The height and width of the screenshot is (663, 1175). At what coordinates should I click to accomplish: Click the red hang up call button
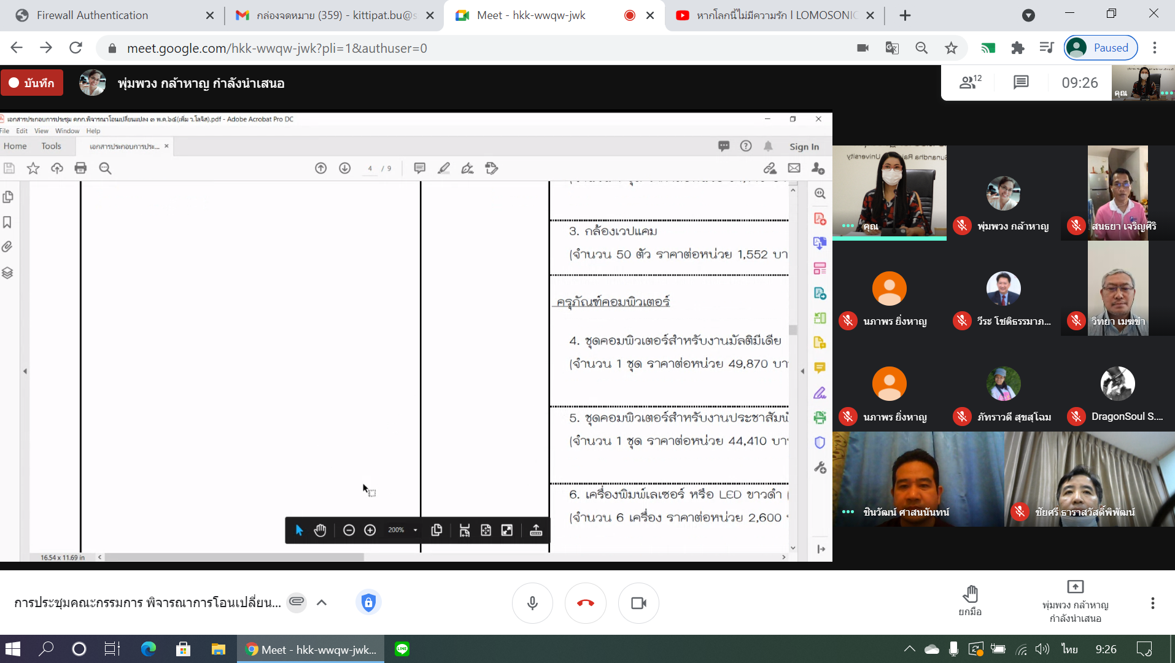tap(585, 603)
